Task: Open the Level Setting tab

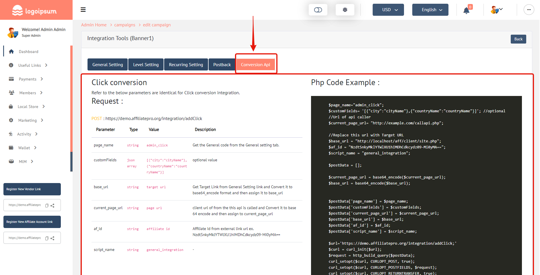Action: [146, 64]
